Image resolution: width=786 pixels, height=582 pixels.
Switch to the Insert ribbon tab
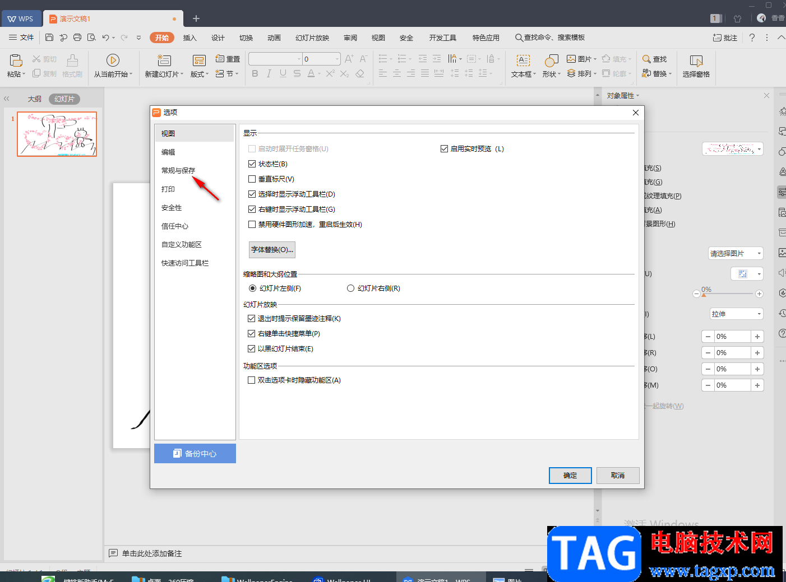(x=190, y=38)
